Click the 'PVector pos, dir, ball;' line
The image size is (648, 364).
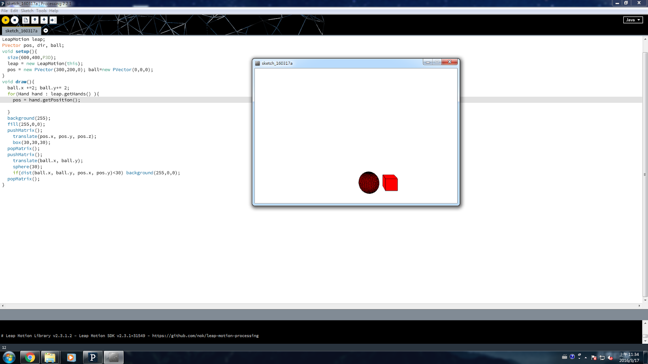(x=33, y=45)
